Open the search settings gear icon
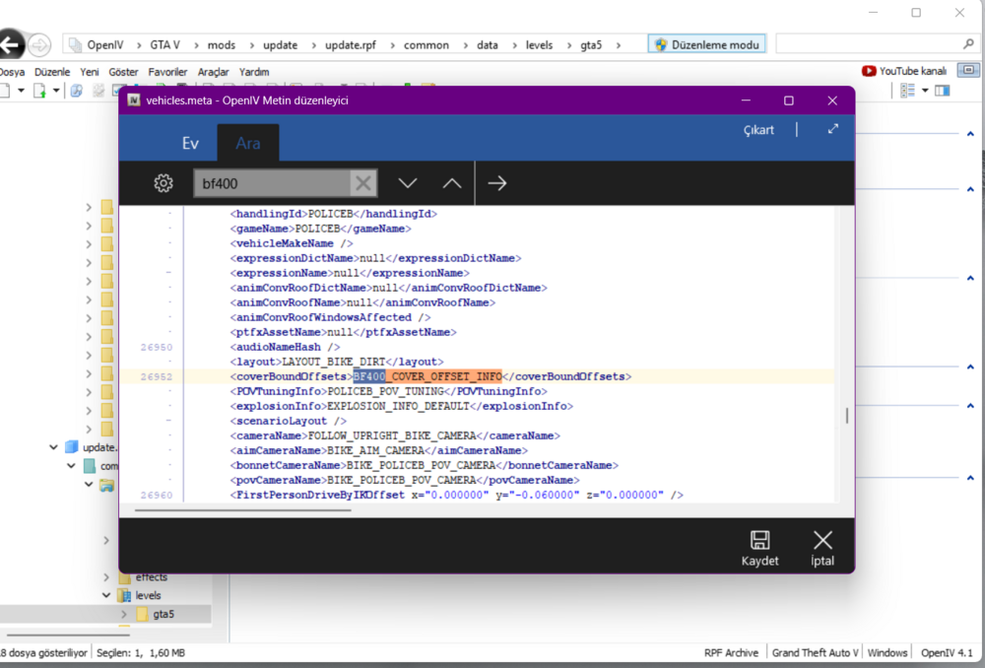The width and height of the screenshot is (985, 668). 164,182
